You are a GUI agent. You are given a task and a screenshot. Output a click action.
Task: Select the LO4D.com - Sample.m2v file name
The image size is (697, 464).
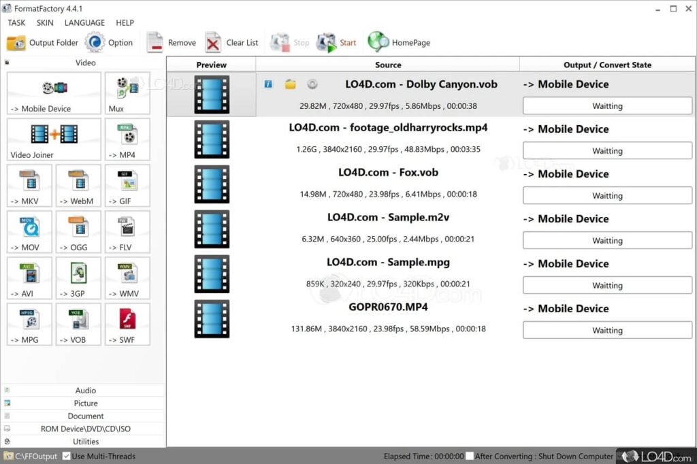click(388, 217)
